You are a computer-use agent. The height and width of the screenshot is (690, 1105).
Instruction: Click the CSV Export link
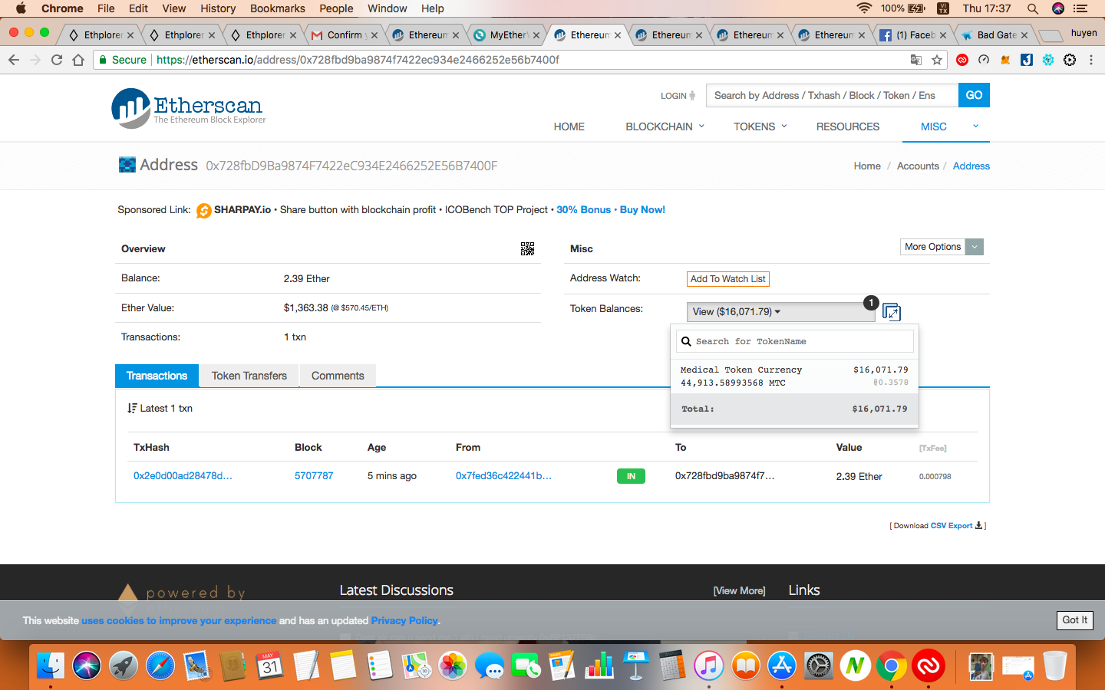952,526
